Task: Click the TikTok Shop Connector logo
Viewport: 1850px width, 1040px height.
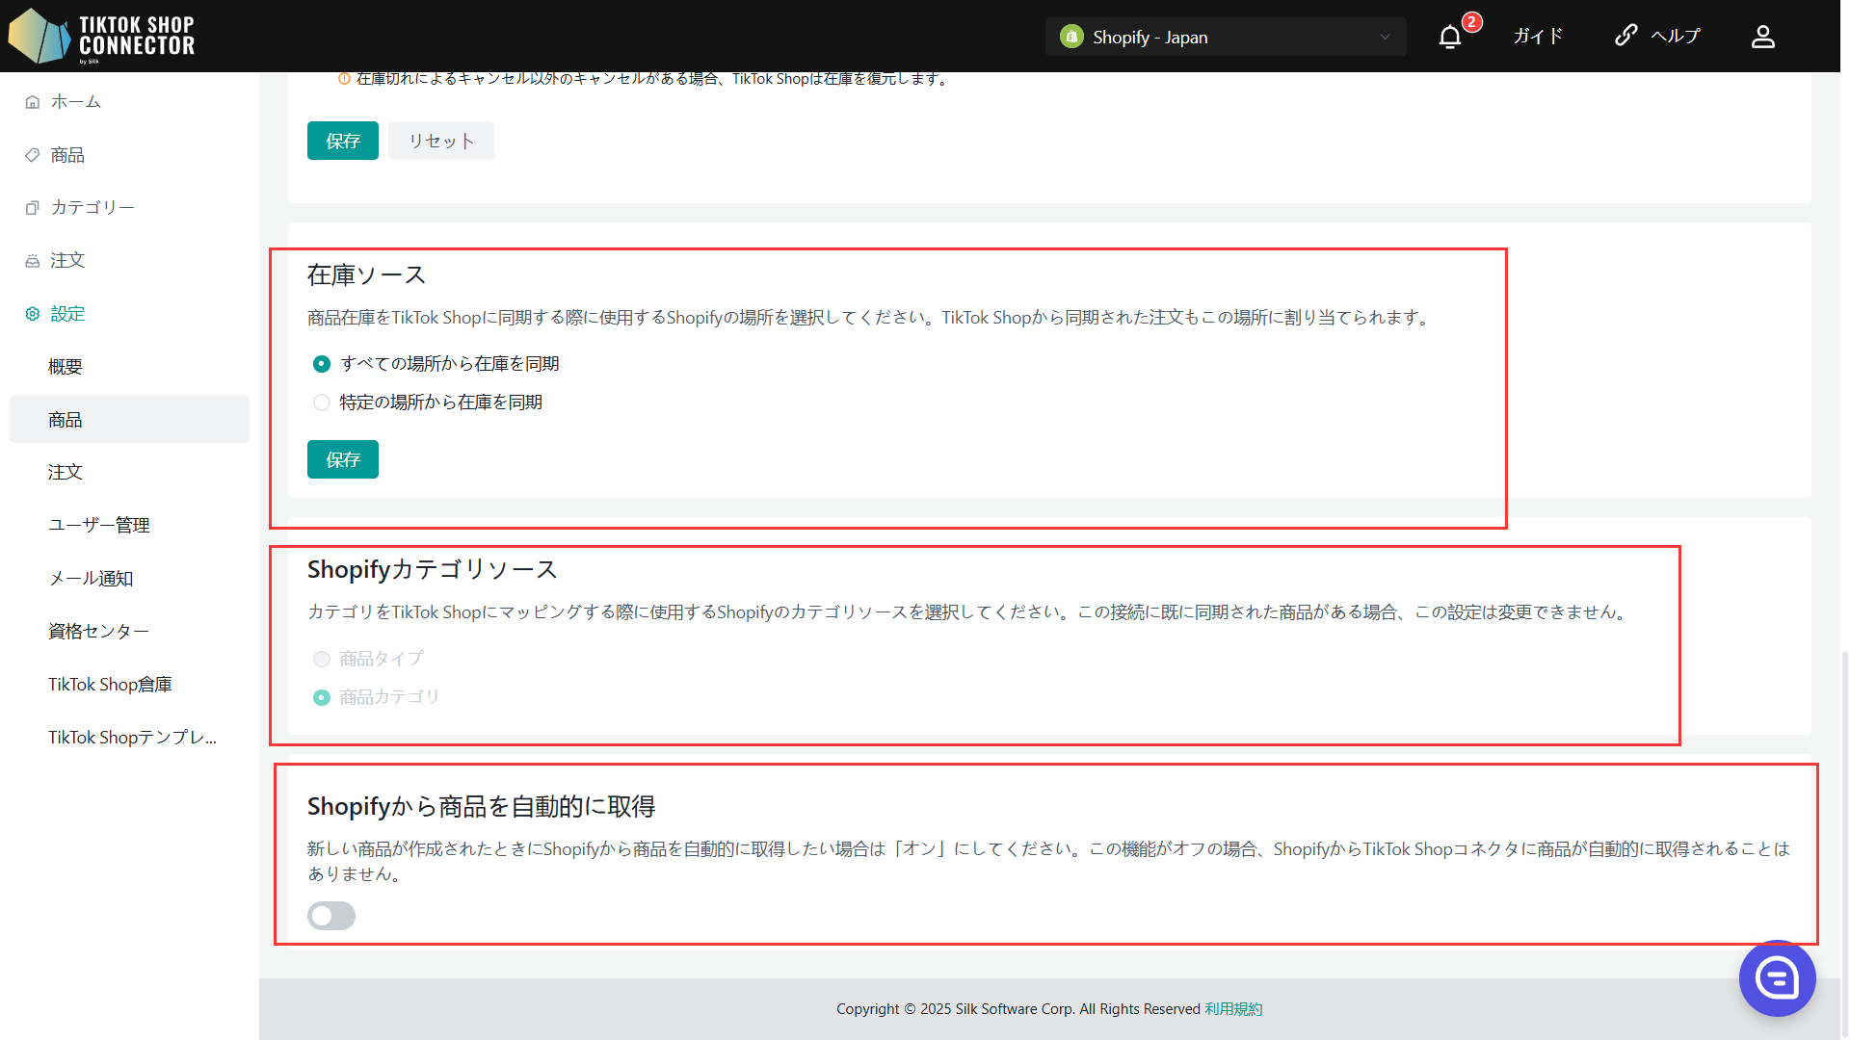Action: point(102,36)
